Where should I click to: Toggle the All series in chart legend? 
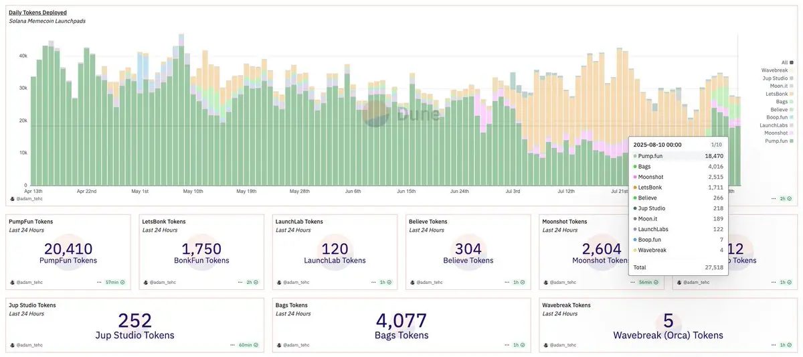coord(787,62)
